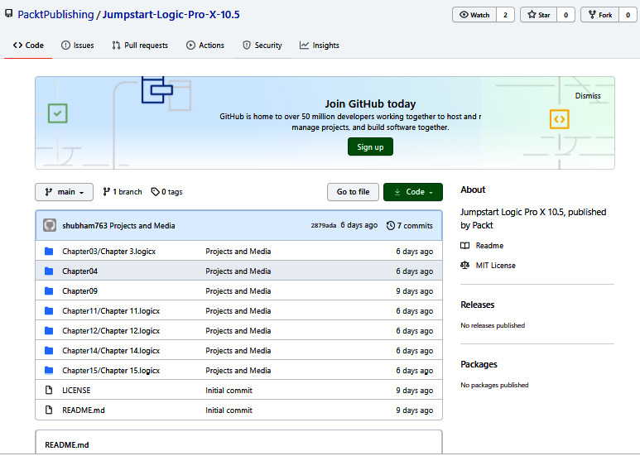Image resolution: width=640 pixels, height=456 pixels.
Task: Click the Watch button
Action: pos(474,15)
